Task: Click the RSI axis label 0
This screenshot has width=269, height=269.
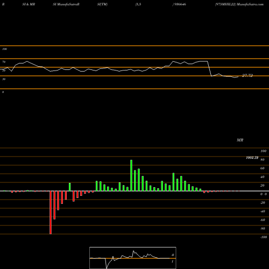Action: 3,92
